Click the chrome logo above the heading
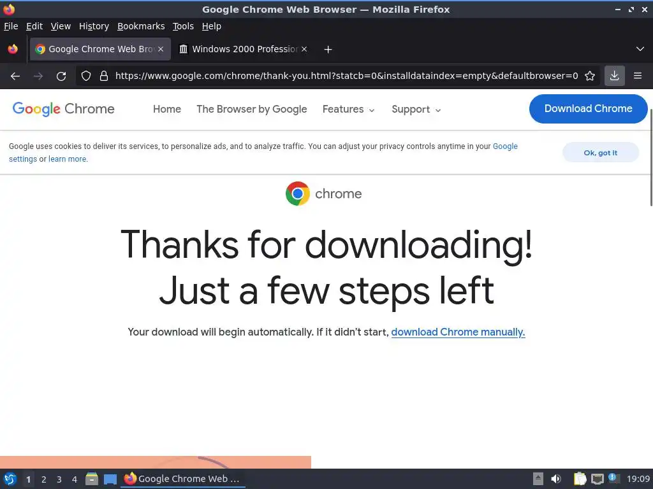The image size is (653, 489). (323, 194)
